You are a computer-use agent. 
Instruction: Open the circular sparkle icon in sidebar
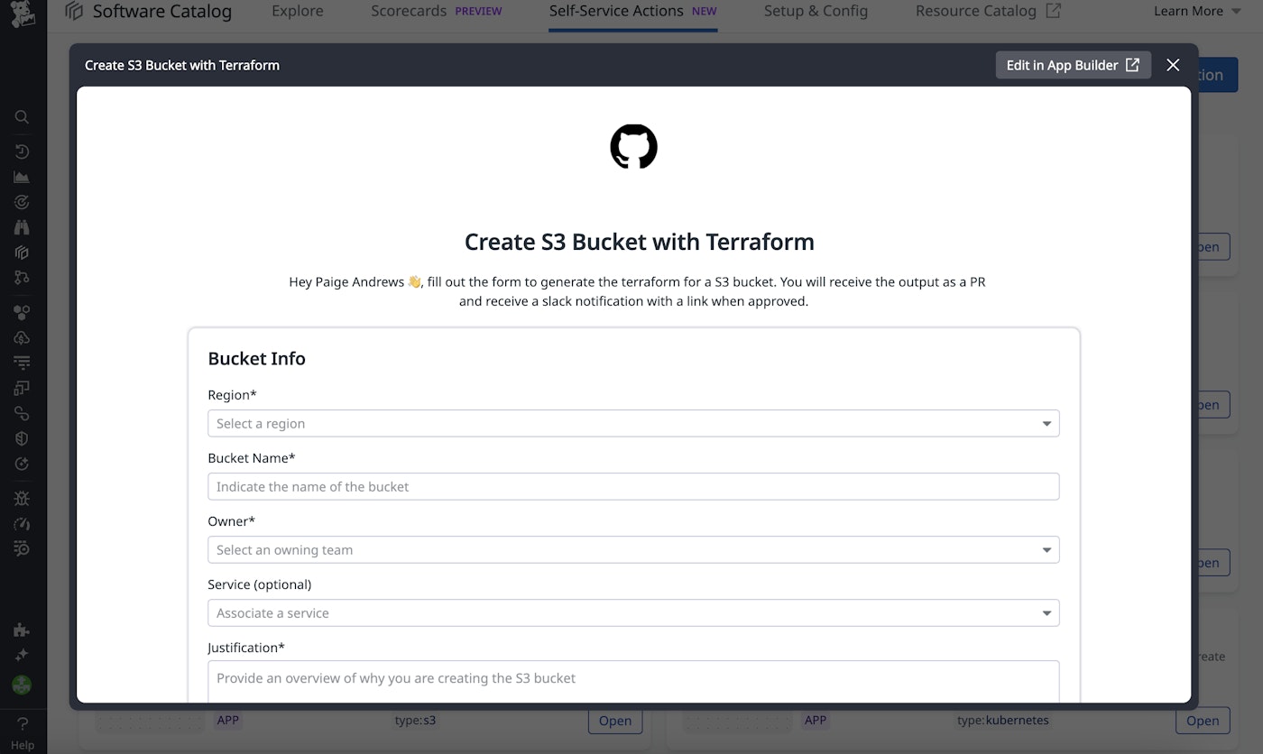tap(23, 464)
